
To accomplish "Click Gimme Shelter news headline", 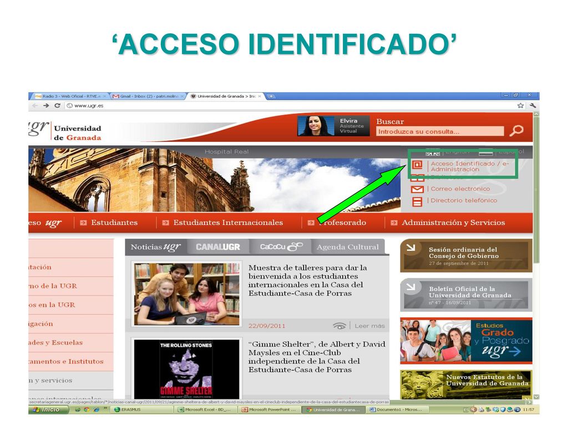I will tap(317, 357).
